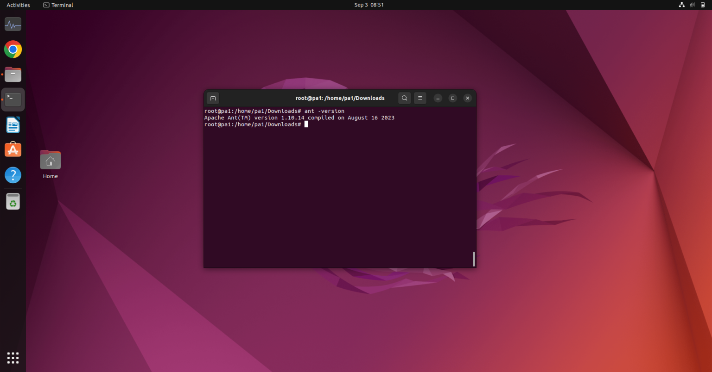The image size is (712, 372).
Task: Open the recycle utility at the dock bottom
Action: [x=13, y=201]
